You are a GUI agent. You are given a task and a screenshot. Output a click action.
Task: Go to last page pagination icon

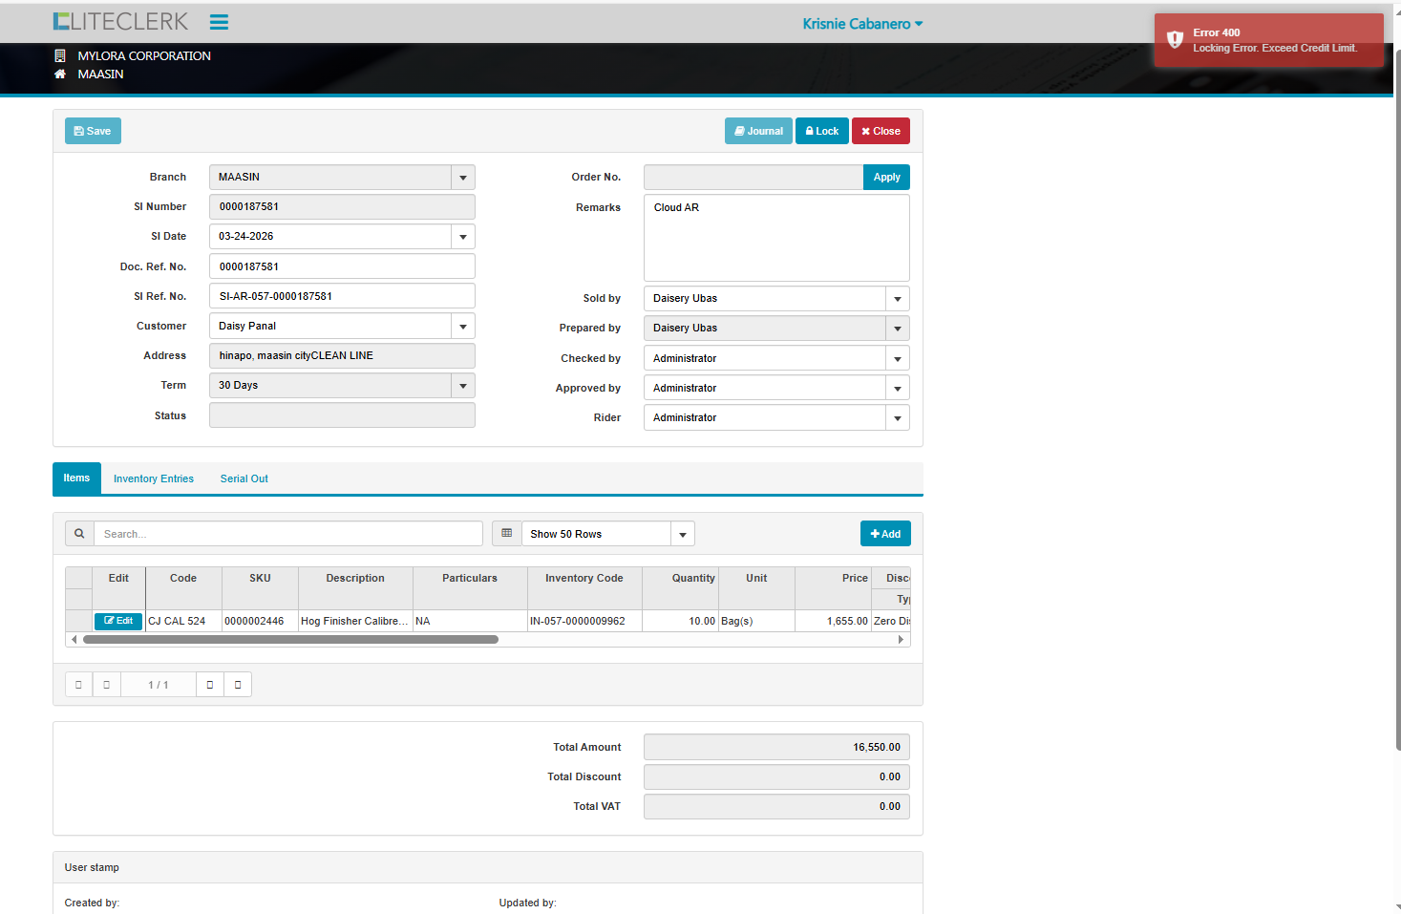[238, 685]
